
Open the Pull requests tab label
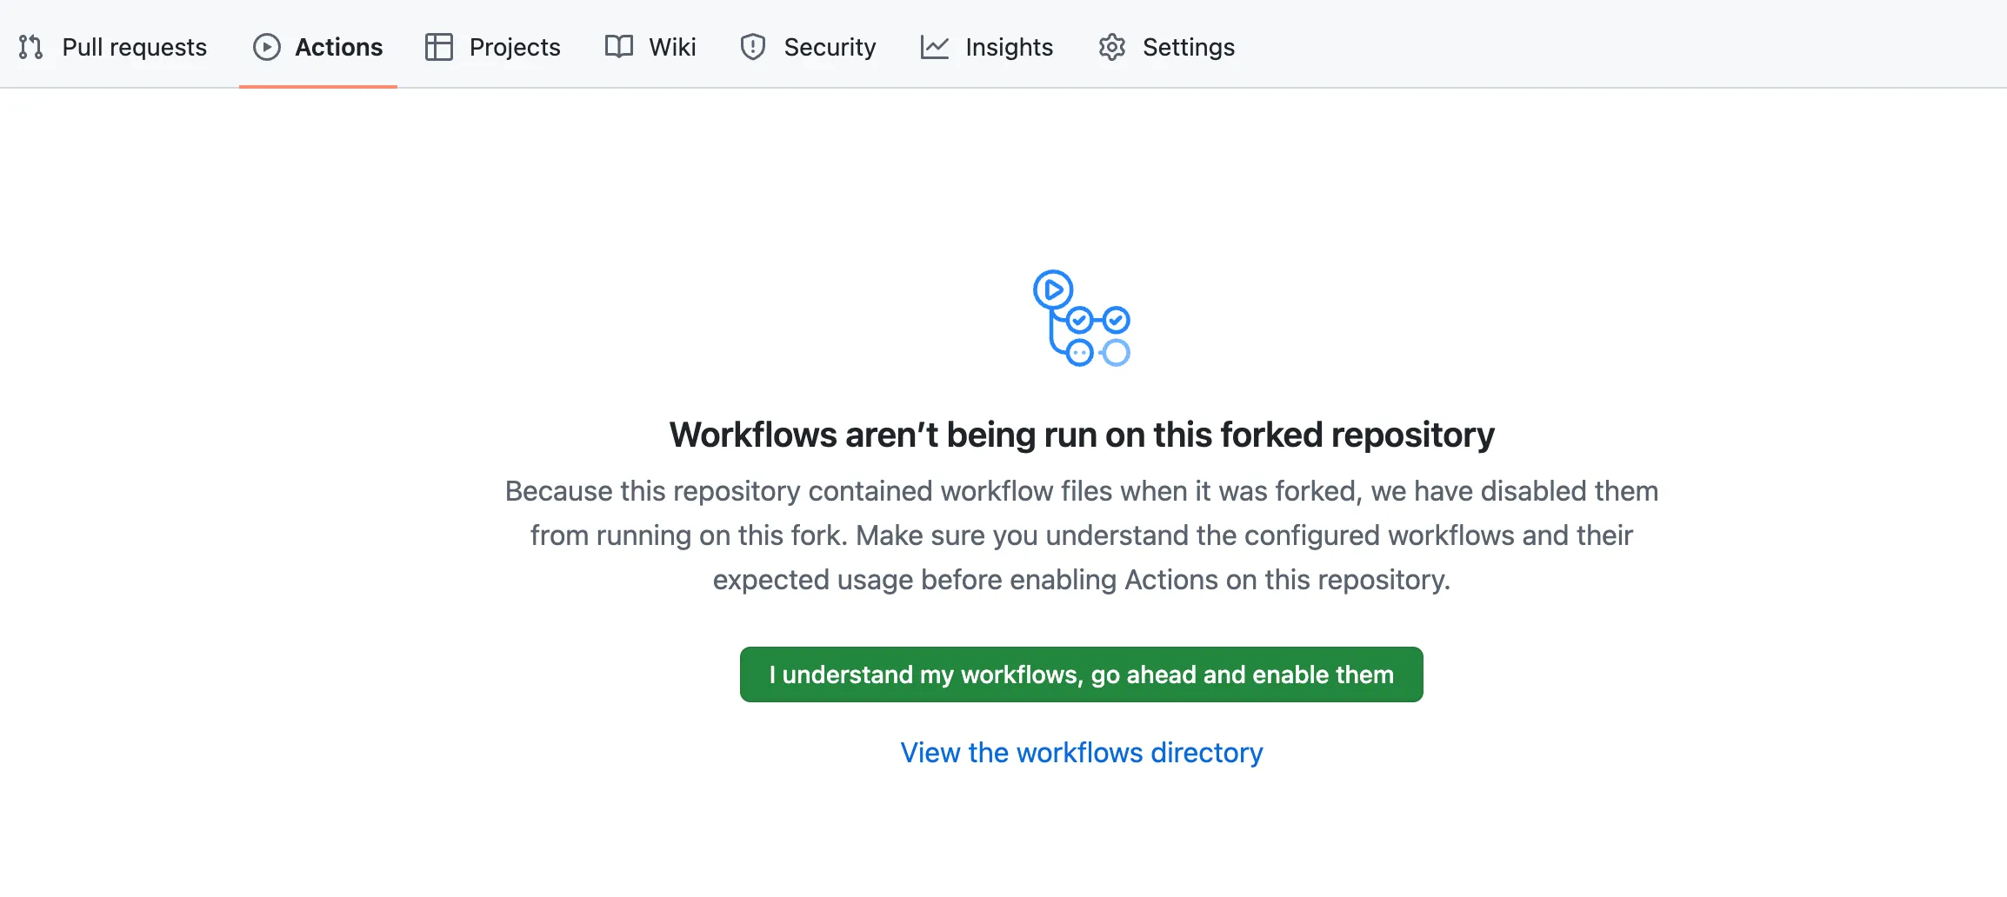point(134,47)
